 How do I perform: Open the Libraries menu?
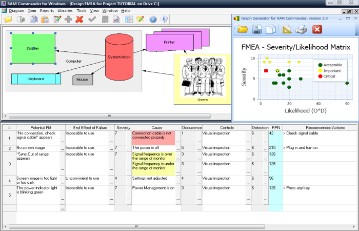65,11
